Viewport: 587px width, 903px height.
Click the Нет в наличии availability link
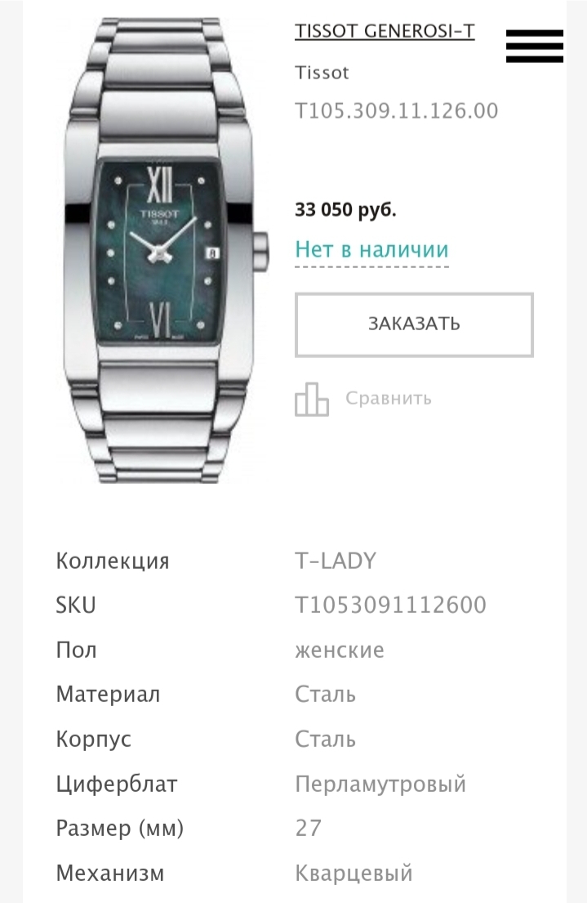[x=371, y=250]
